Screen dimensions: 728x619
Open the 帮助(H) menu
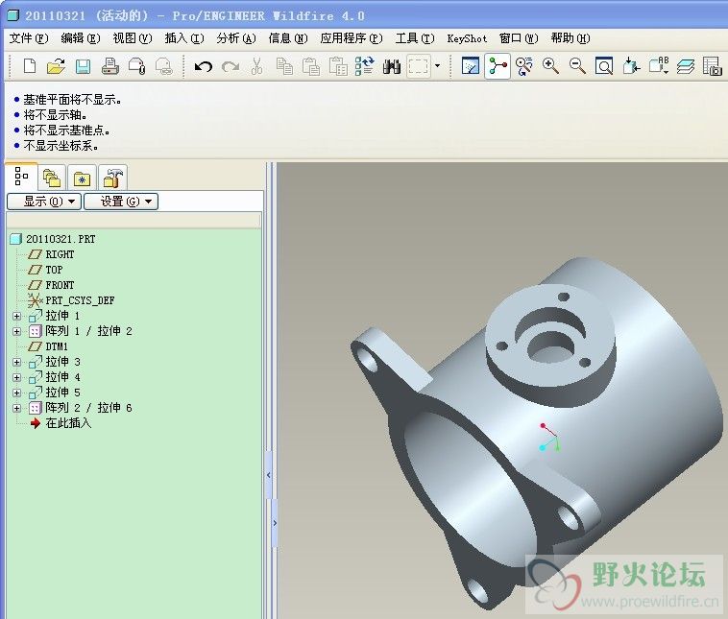(570, 38)
